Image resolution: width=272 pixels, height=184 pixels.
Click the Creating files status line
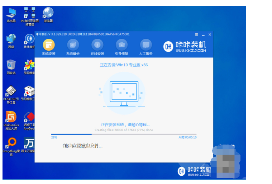[124, 130]
